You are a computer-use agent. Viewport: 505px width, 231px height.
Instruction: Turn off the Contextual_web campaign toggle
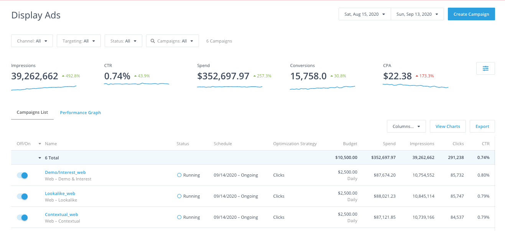22,218
